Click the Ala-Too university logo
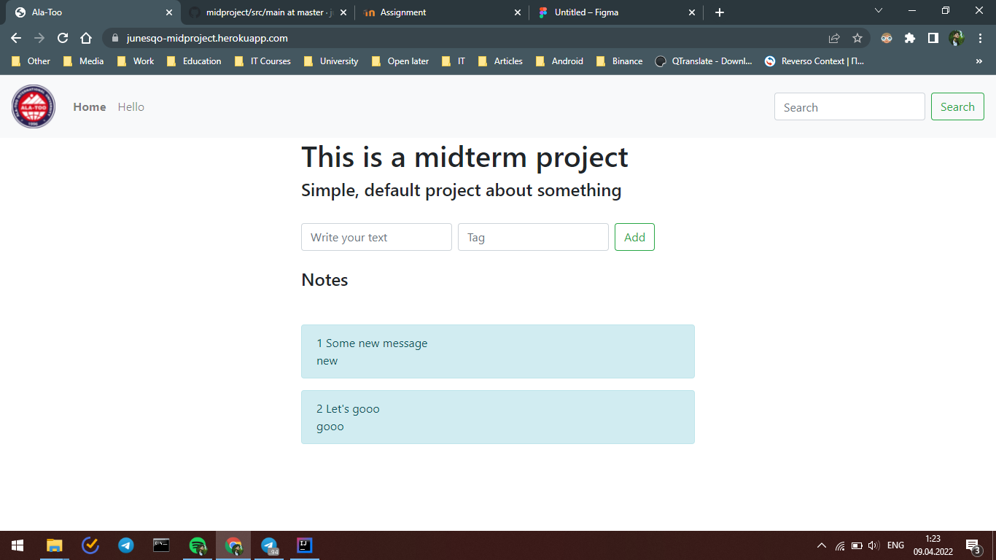This screenshot has height=560, width=996. point(33,106)
